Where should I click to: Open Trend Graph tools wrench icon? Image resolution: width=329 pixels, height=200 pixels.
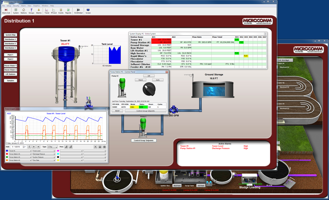click(95, 147)
